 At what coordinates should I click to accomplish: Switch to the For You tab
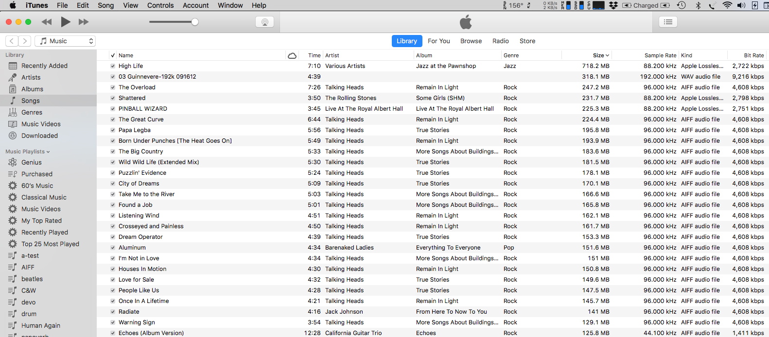(x=438, y=41)
